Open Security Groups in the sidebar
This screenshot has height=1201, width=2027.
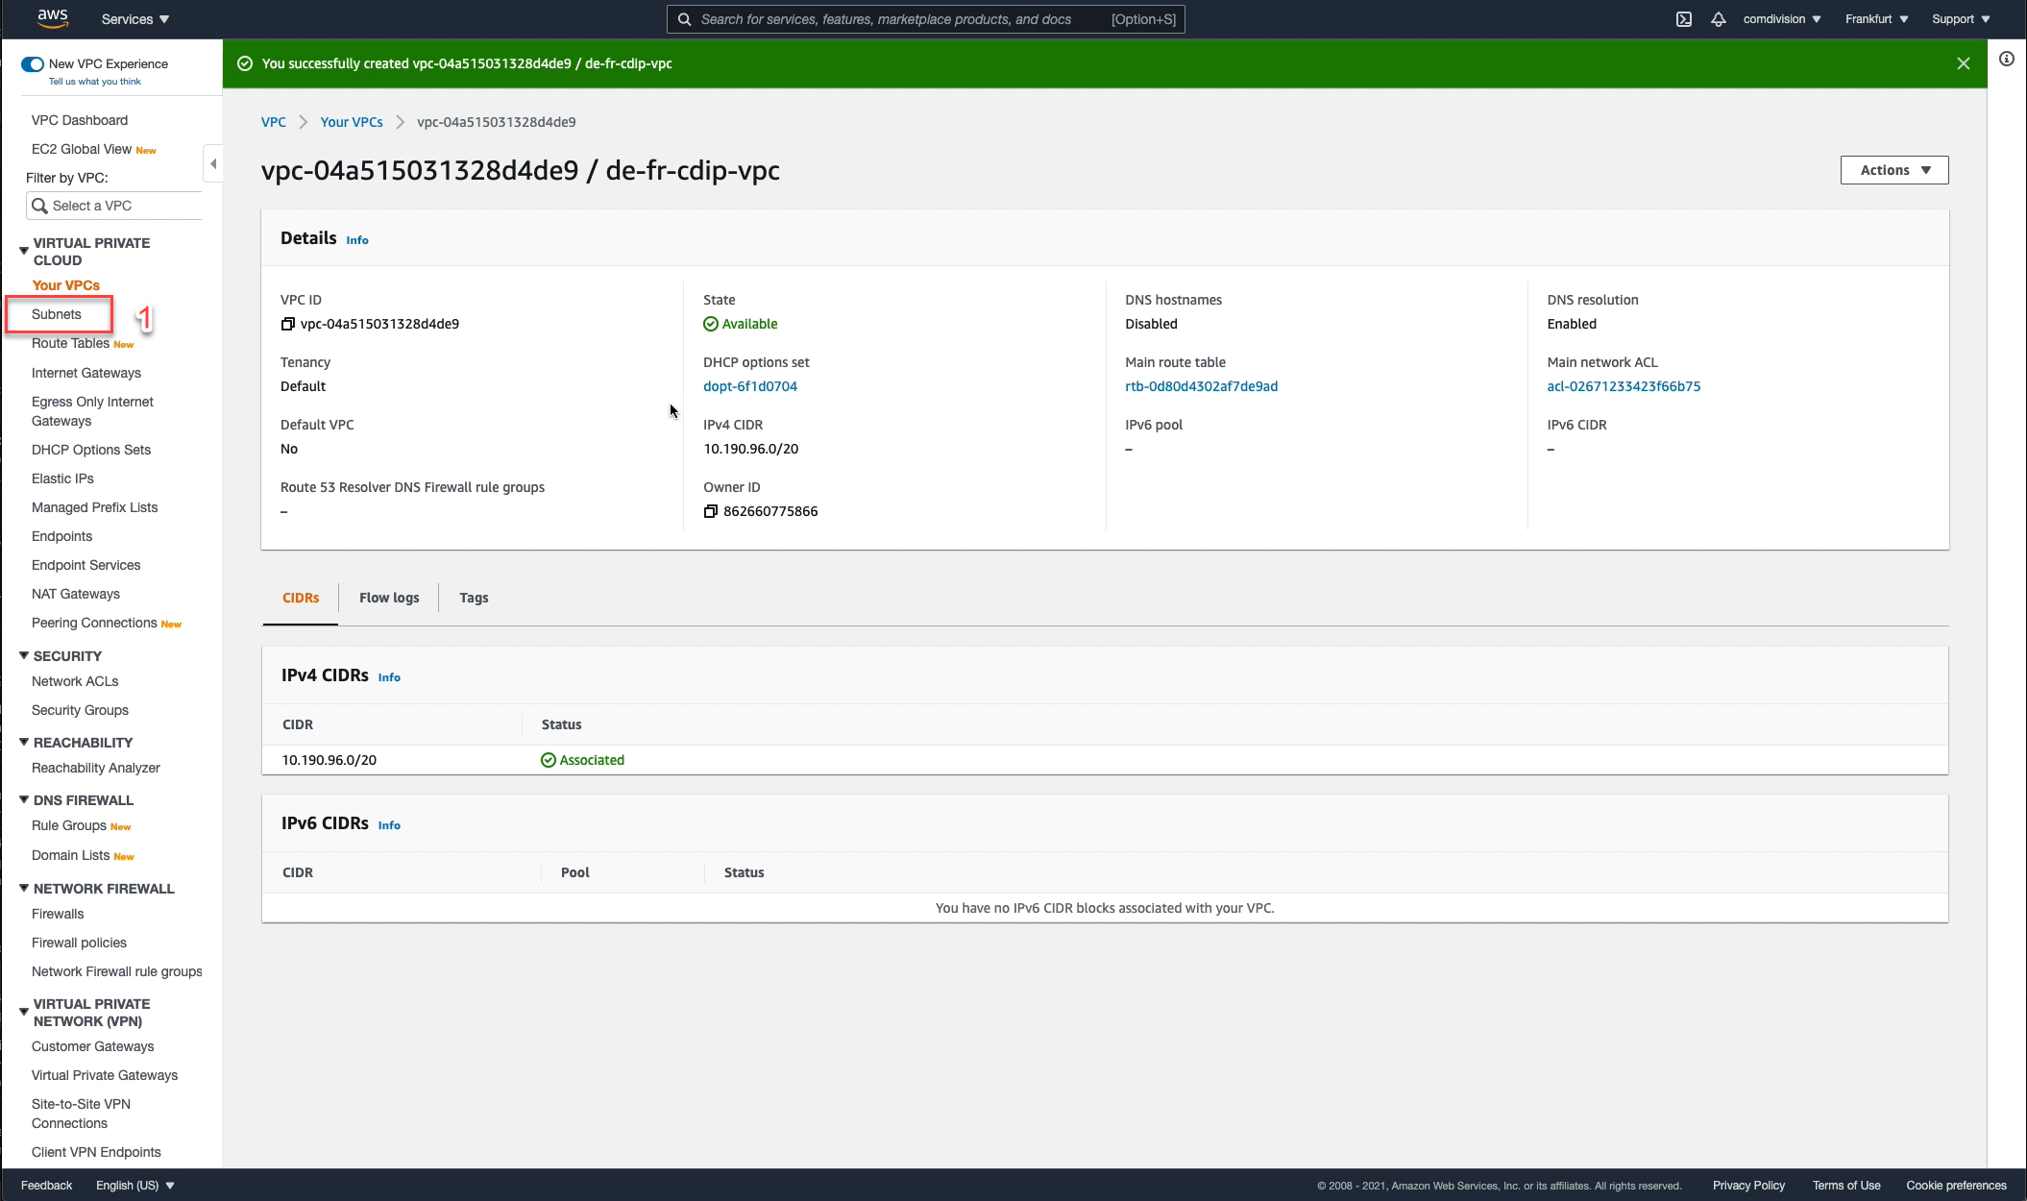80,710
